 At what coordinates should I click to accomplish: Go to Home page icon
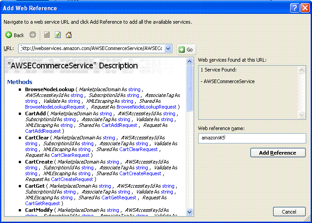pyautogui.click(x=69, y=35)
